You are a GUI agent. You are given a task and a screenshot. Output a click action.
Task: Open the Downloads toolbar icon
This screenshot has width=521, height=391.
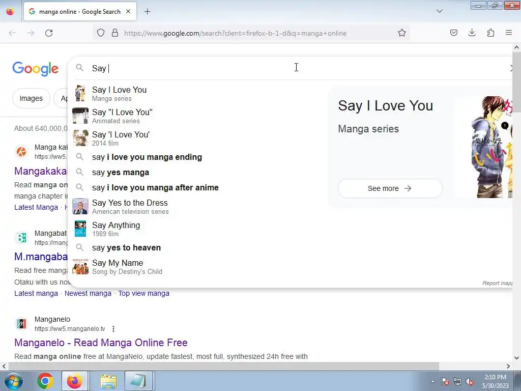click(x=472, y=33)
